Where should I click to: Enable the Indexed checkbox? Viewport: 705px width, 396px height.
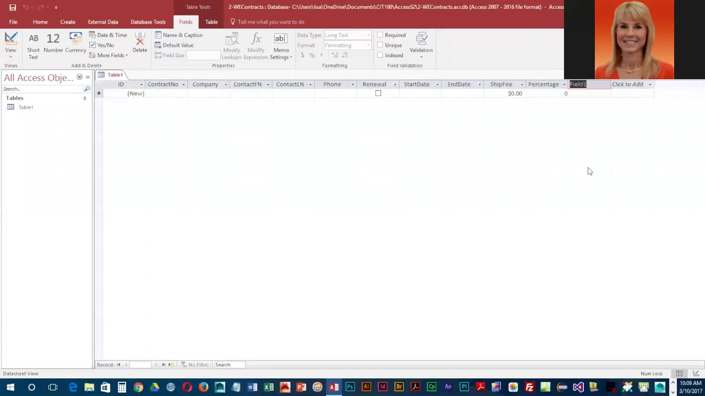coord(380,55)
